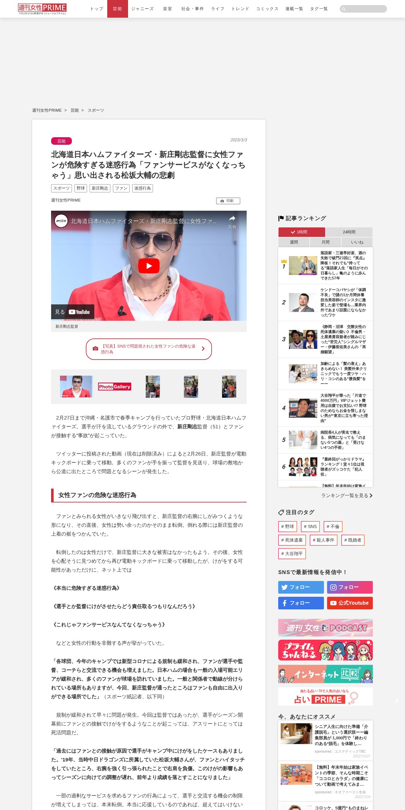Viewport: 405px width, 810px height.
Task: Select the トップ menu item
Action: (x=97, y=9)
